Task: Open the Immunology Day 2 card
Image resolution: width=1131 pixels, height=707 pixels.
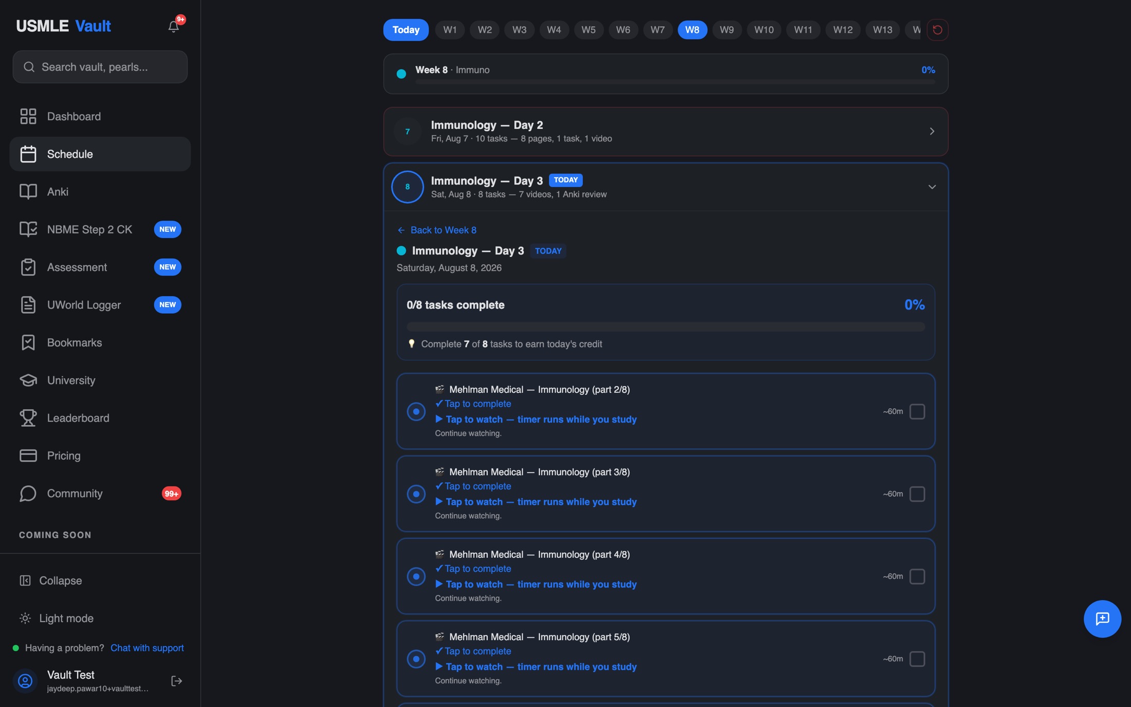Action: pyautogui.click(x=666, y=132)
